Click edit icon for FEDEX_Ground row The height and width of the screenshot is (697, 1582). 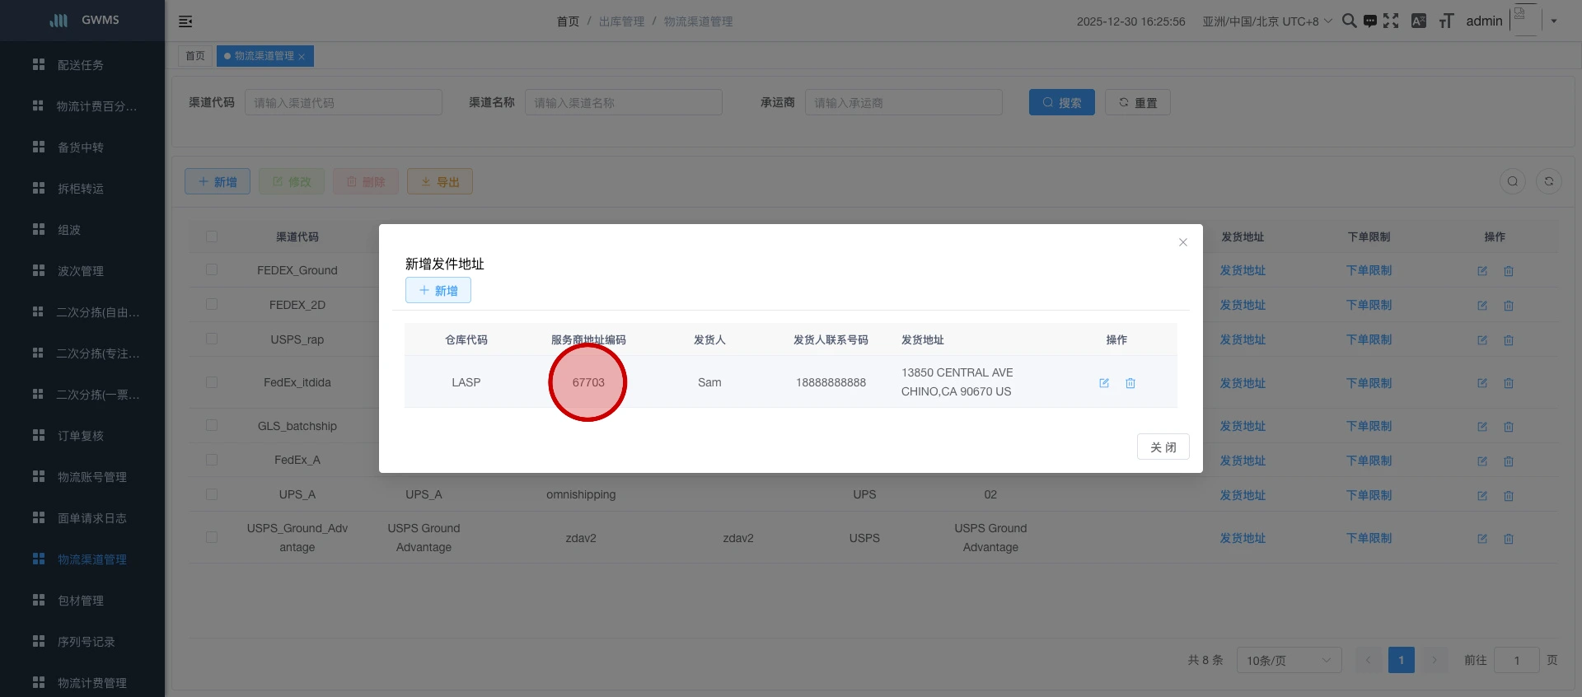click(1482, 271)
